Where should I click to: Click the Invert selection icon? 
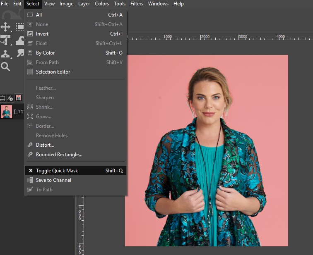point(30,34)
